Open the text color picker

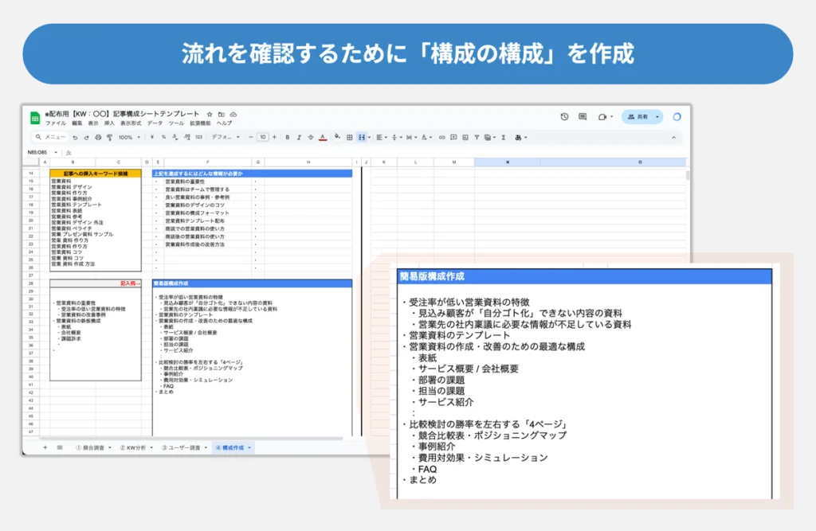coord(322,137)
